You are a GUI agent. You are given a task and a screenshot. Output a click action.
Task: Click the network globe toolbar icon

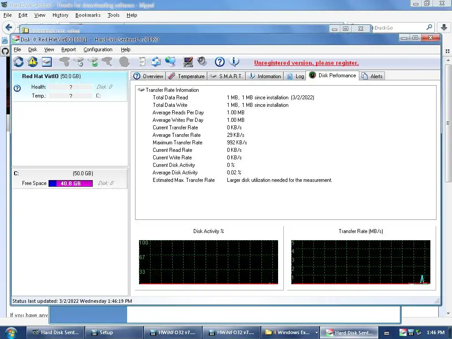pos(170,62)
